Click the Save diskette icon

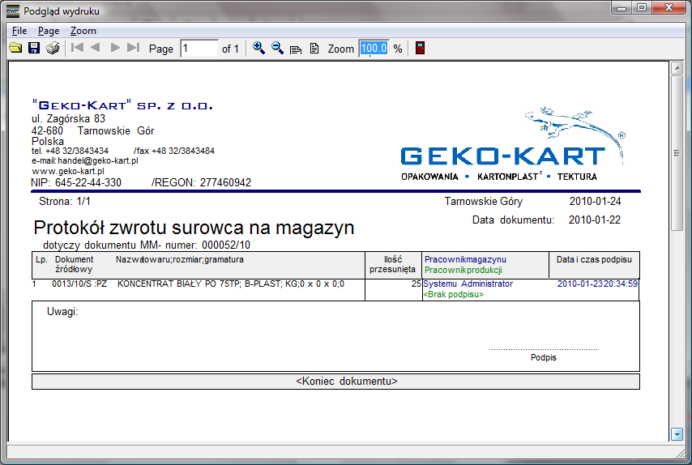pyautogui.click(x=34, y=49)
